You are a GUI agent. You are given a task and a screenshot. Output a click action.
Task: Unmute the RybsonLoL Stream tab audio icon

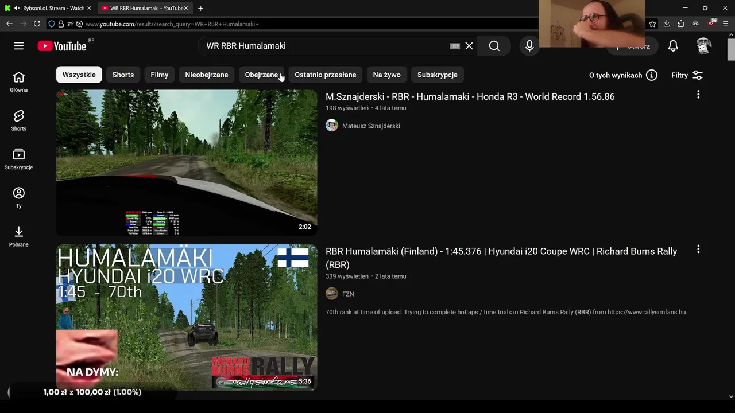coord(17,8)
